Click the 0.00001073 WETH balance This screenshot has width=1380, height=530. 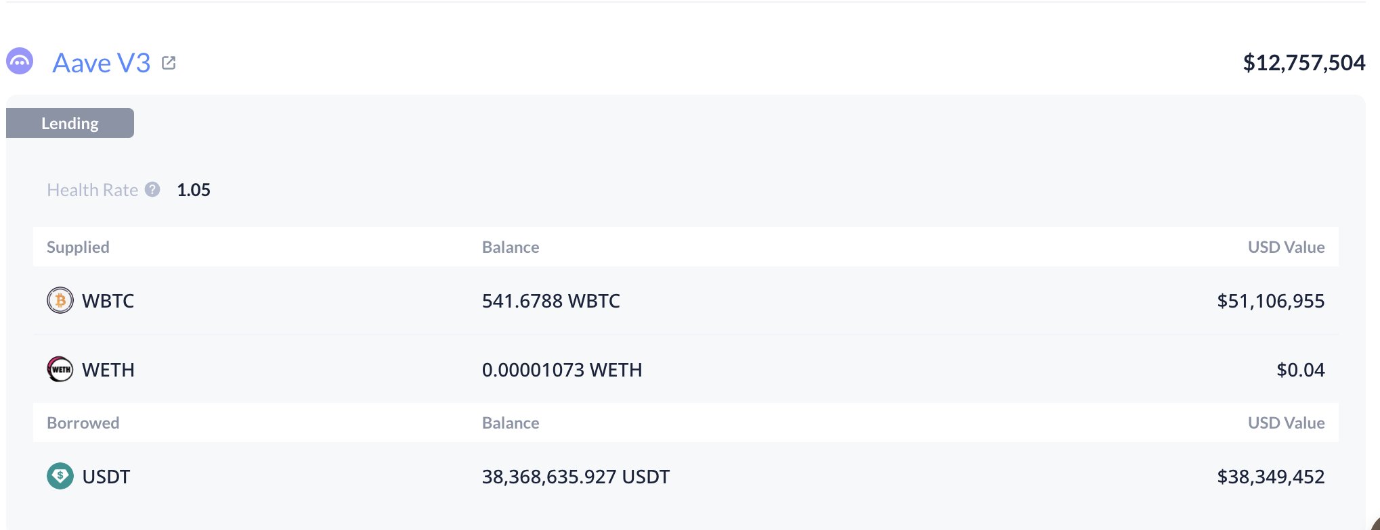[562, 370]
